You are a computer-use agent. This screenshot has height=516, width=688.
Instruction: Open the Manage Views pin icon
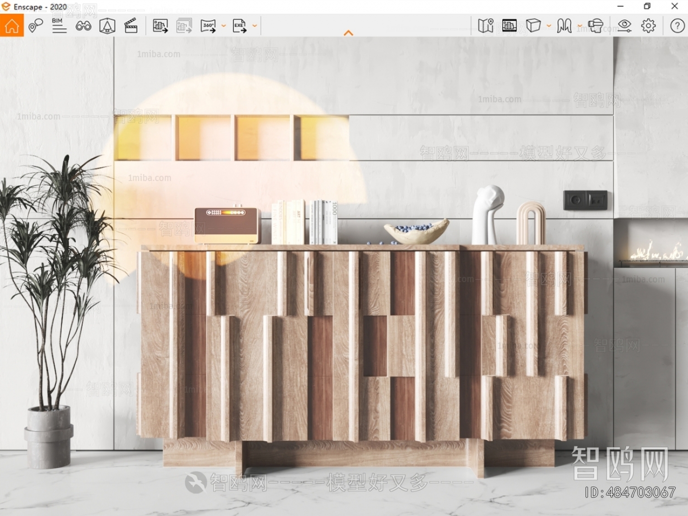click(35, 26)
